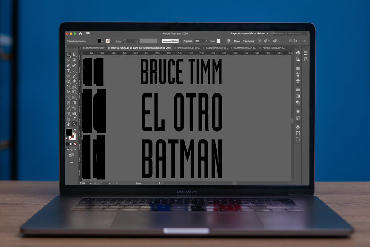Select the Line Segment tool
Viewport: 370px width, 247px height.
point(74,70)
